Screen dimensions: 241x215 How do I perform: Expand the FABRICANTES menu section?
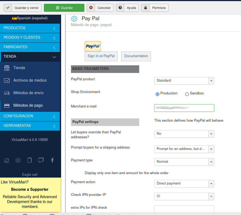30,47
